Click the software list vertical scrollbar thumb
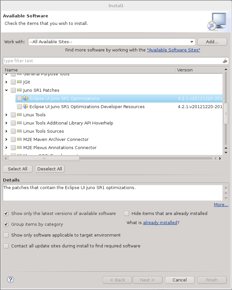This screenshot has height=290, width=232. point(226,113)
